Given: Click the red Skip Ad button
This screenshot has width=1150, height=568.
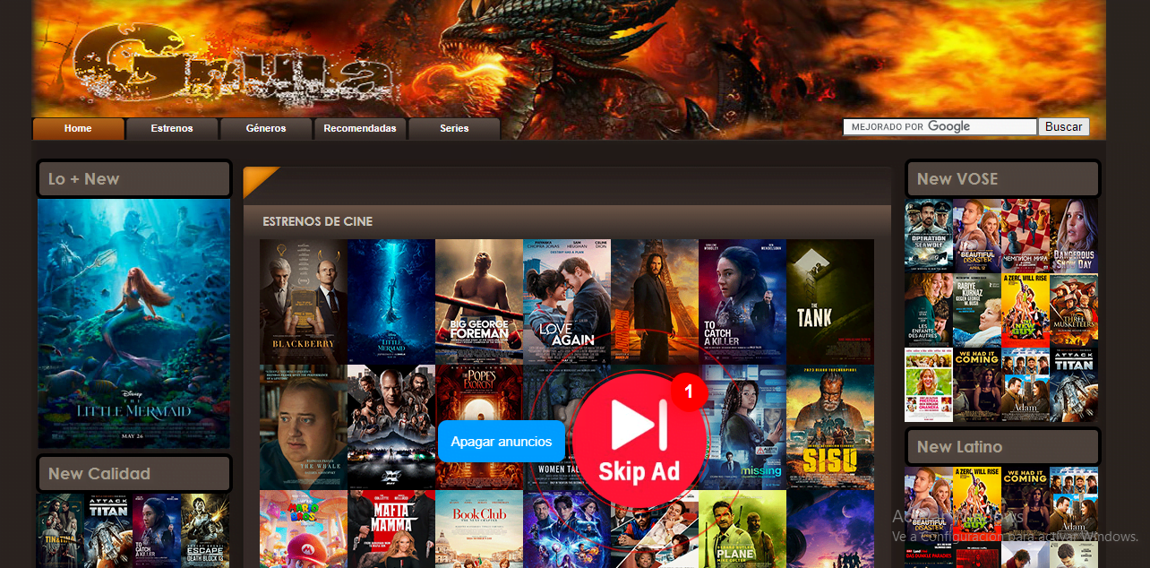Looking at the screenshot, I should point(639,442).
